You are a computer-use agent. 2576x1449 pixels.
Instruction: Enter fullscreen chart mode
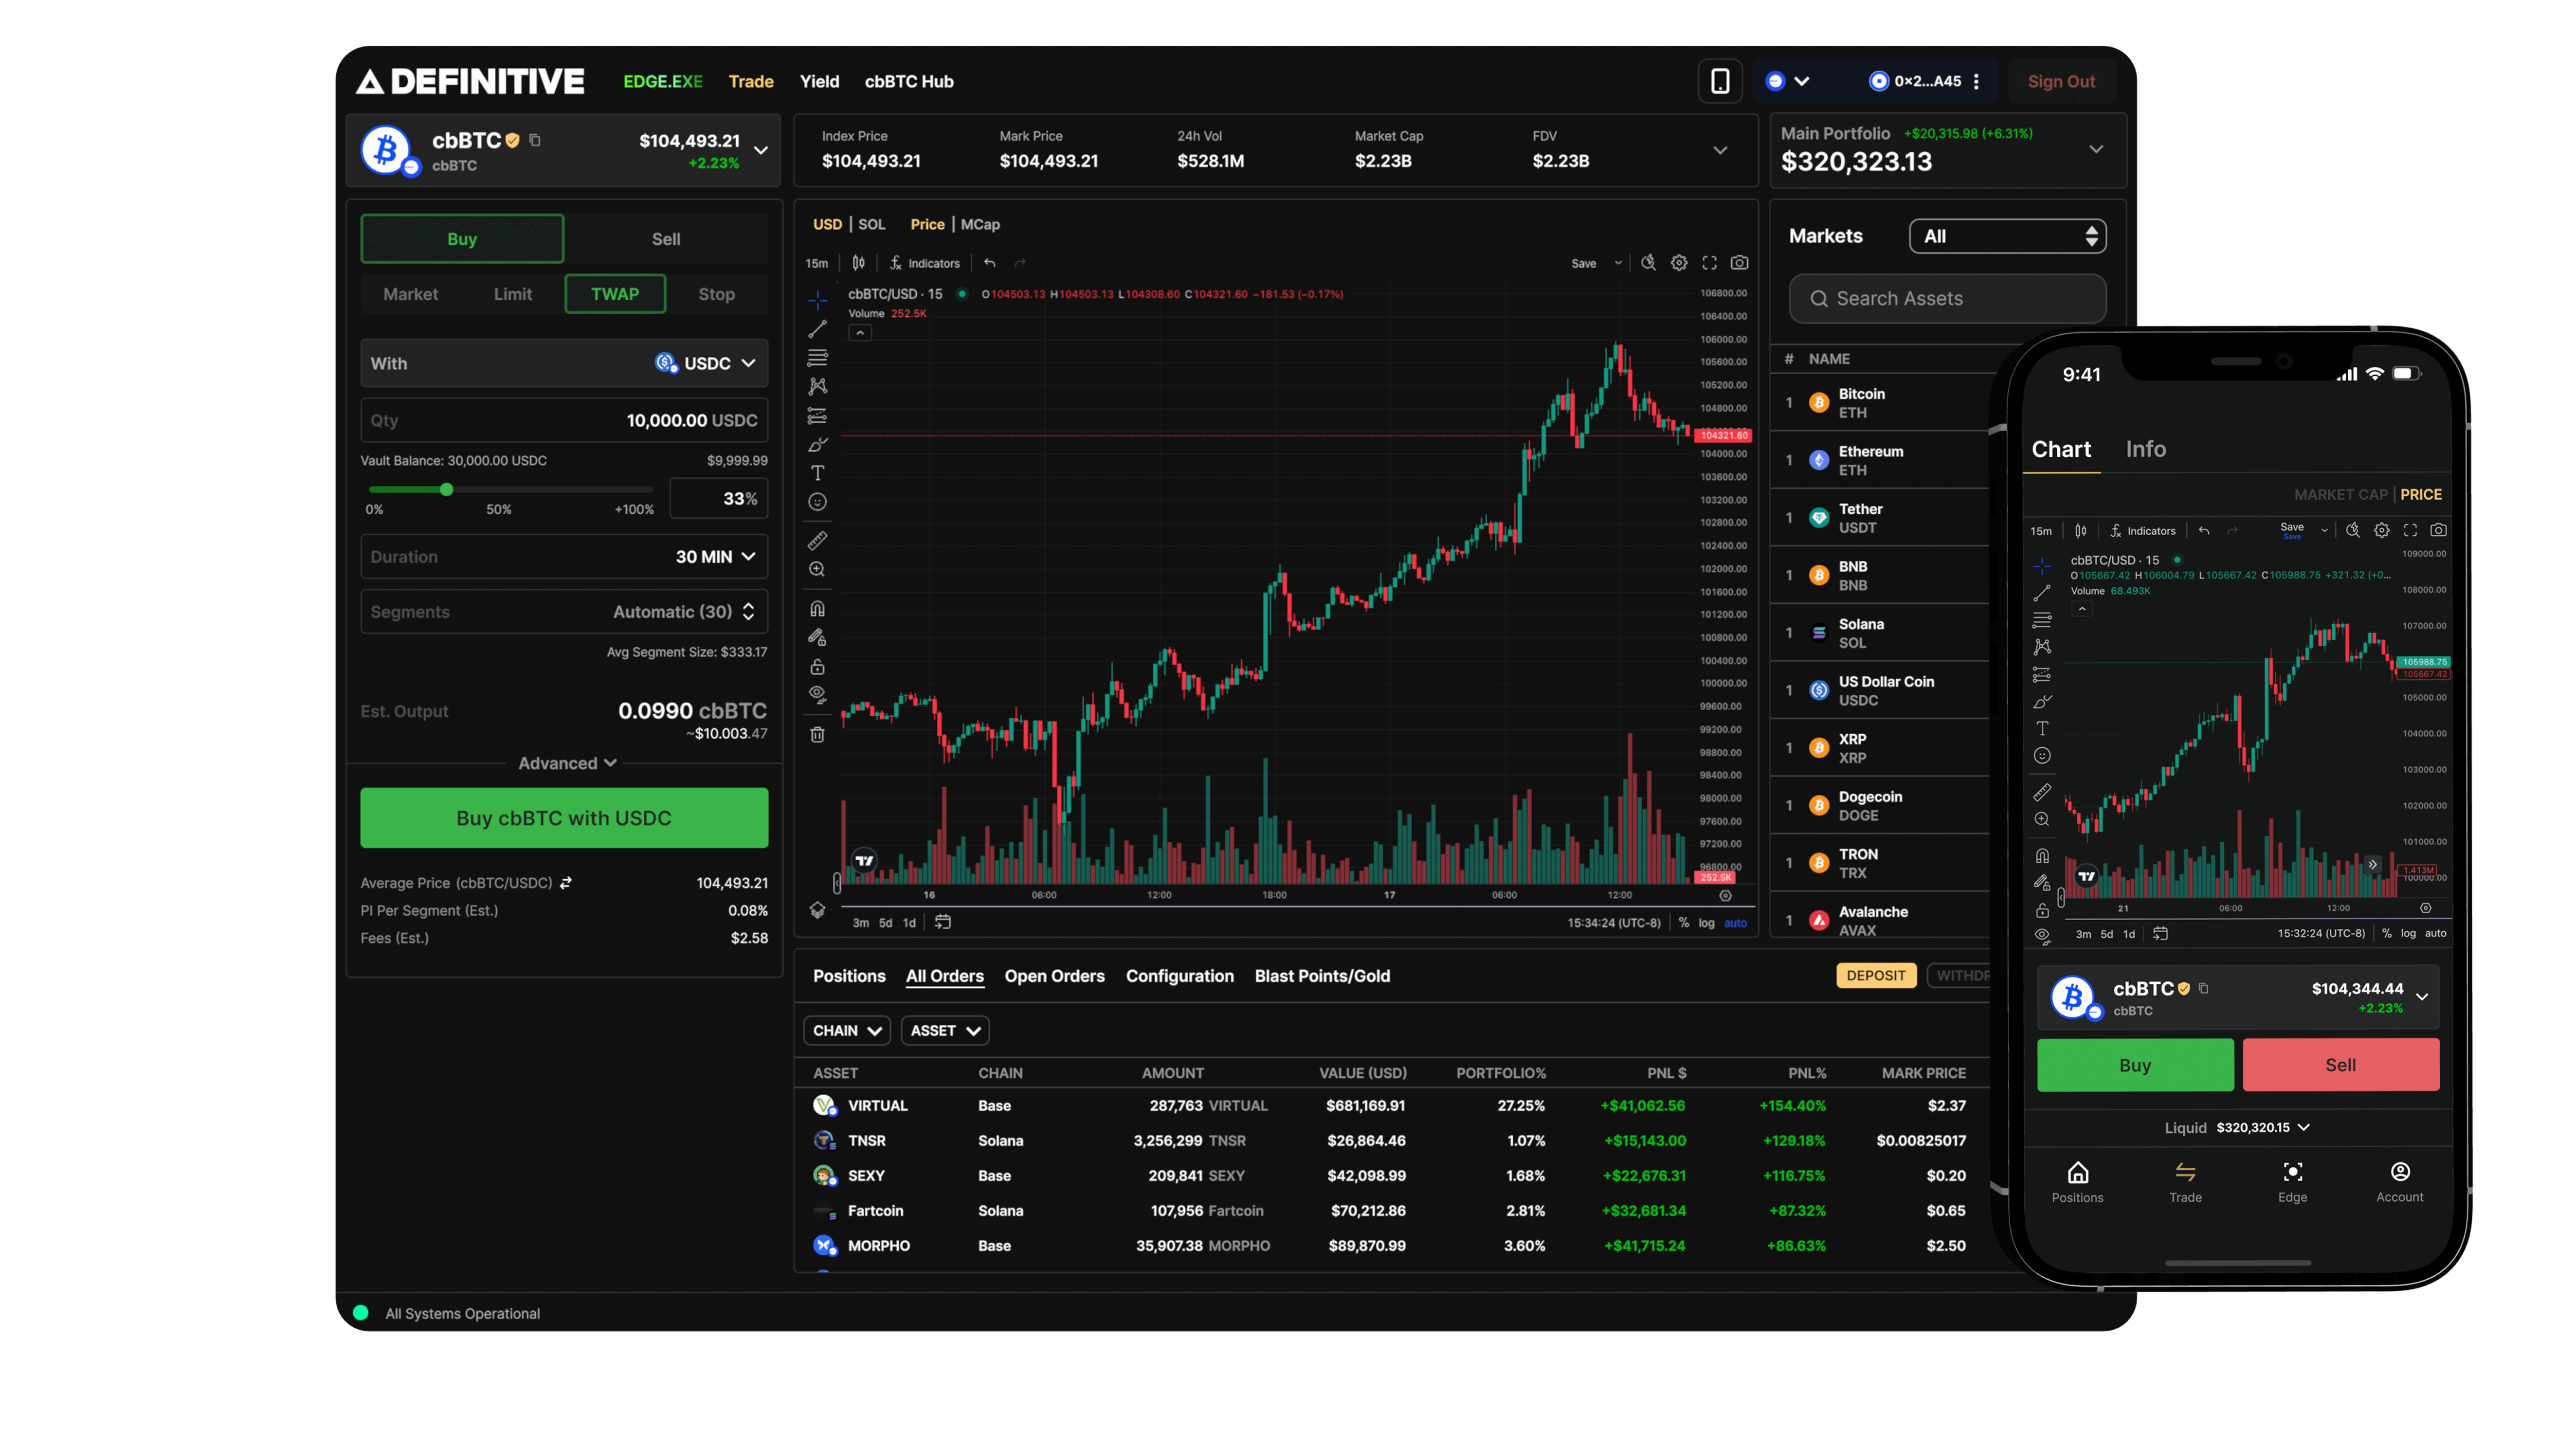pos(1709,263)
